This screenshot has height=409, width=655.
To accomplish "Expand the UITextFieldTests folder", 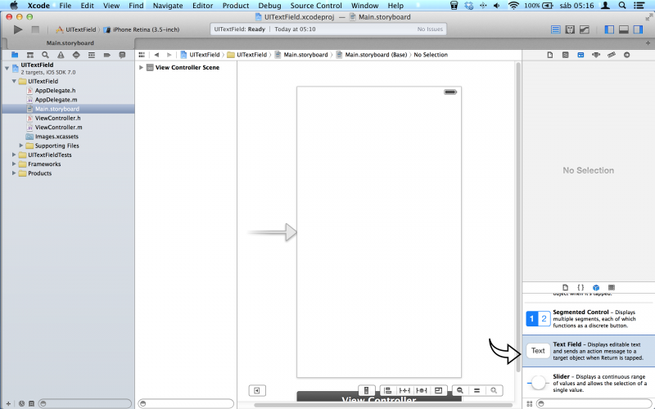I will click(14, 155).
